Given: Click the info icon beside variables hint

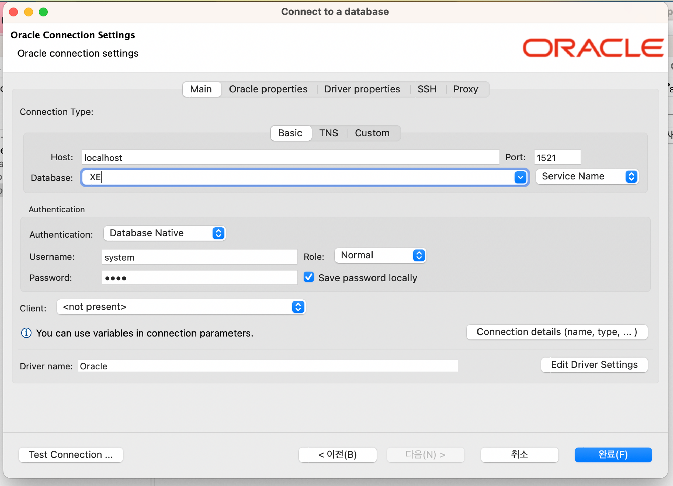Looking at the screenshot, I should pyautogui.click(x=26, y=333).
